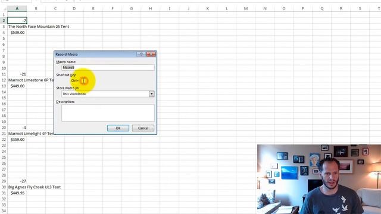Click the Select All corner triangle
This screenshot has height=214, width=381.
[4, 9]
